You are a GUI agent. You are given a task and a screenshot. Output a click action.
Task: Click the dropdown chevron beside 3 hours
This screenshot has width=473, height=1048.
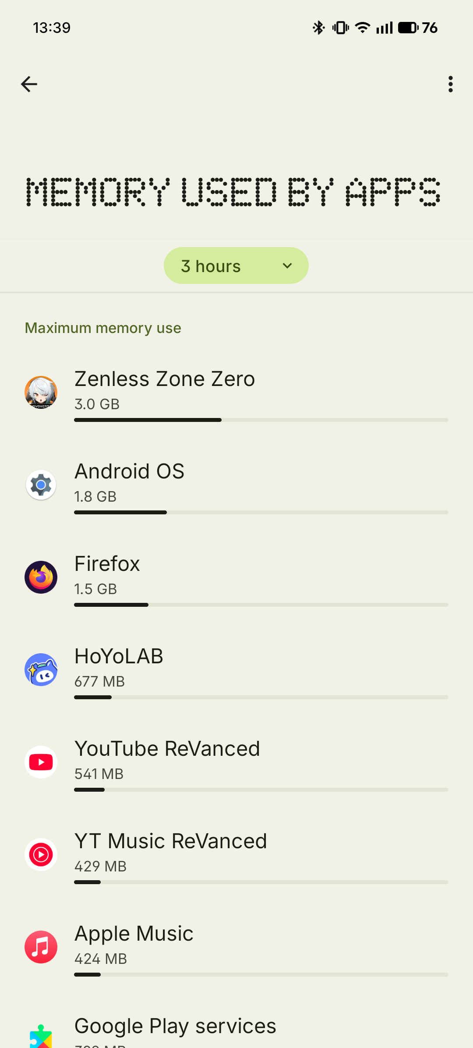click(287, 266)
